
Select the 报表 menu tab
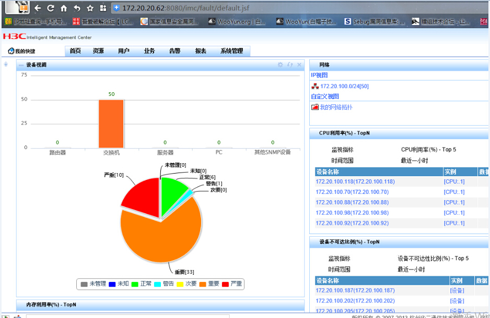pos(201,51)
